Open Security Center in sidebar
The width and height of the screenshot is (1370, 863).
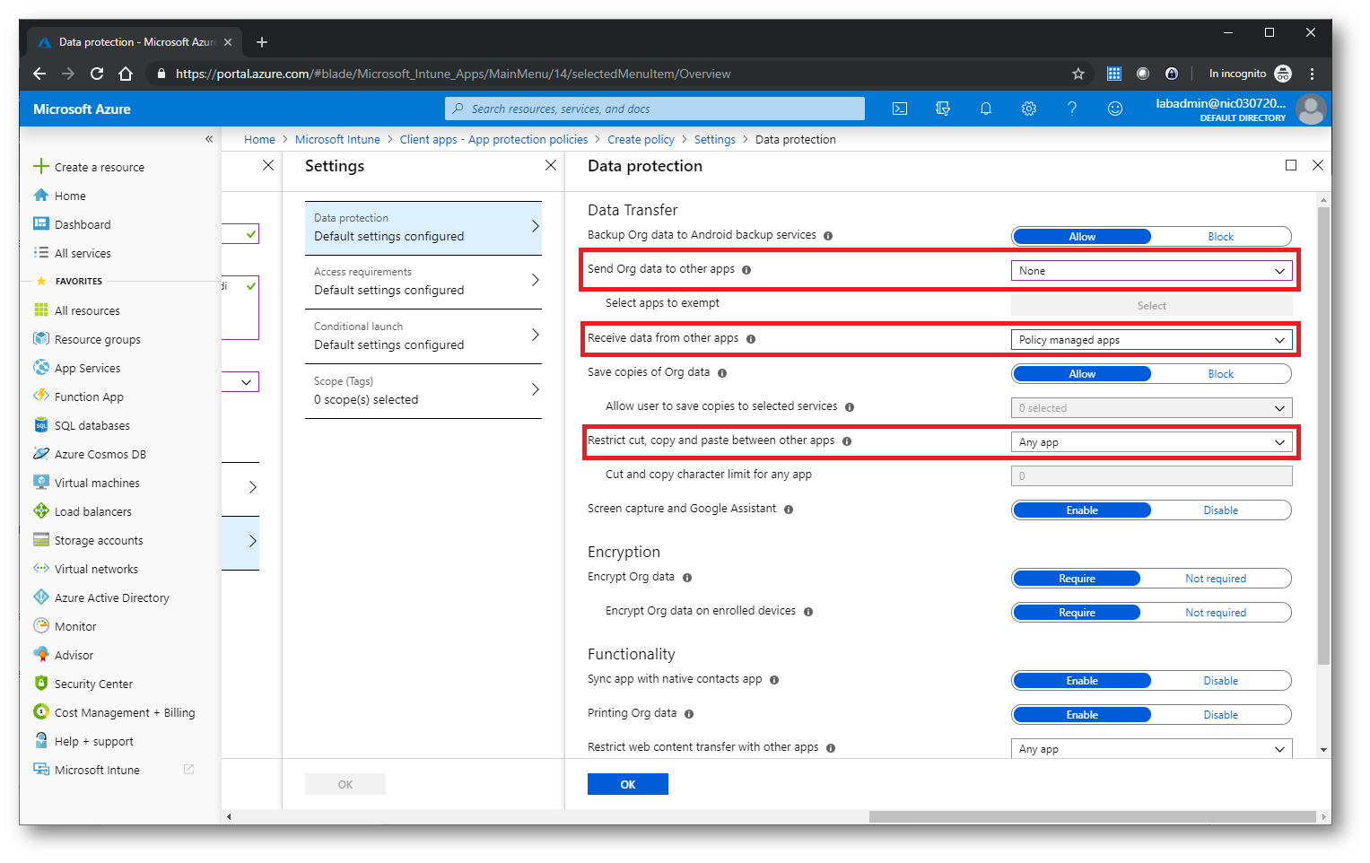[x=93, y=684]
